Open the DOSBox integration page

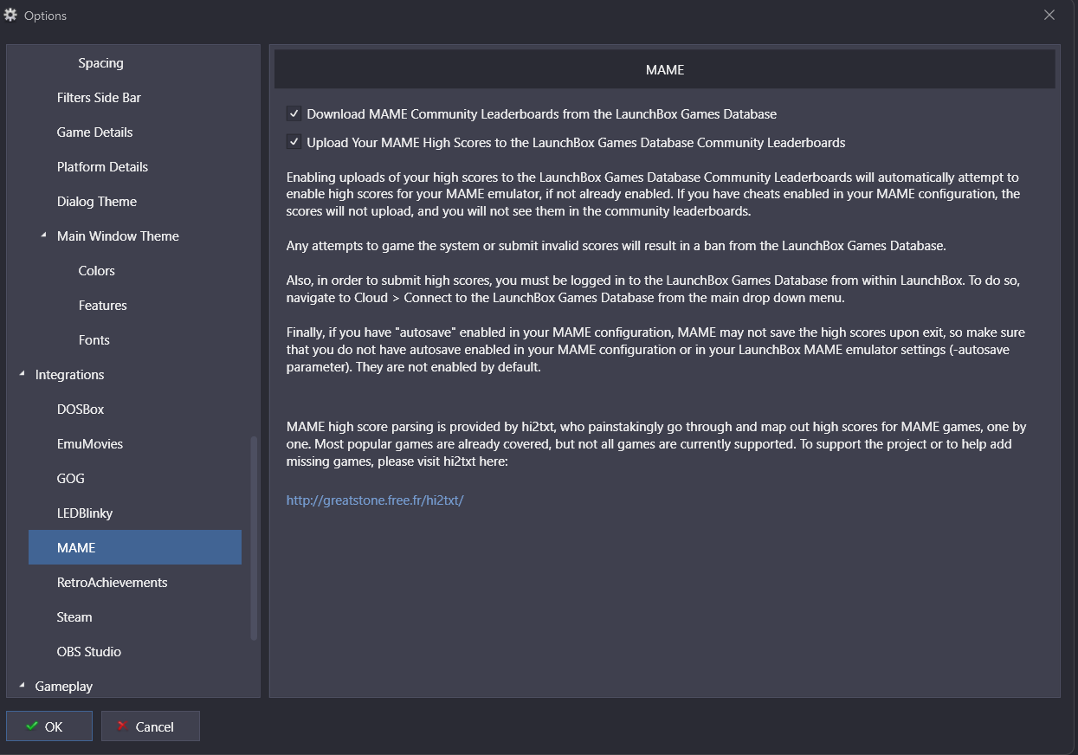pos(81,410)
